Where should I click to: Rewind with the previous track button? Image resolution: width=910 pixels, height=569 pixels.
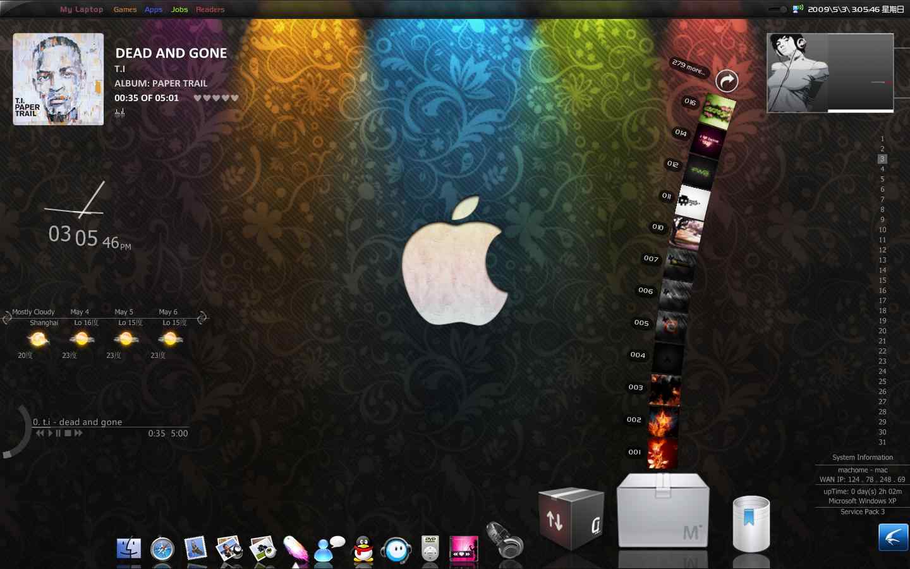(40, 433)
